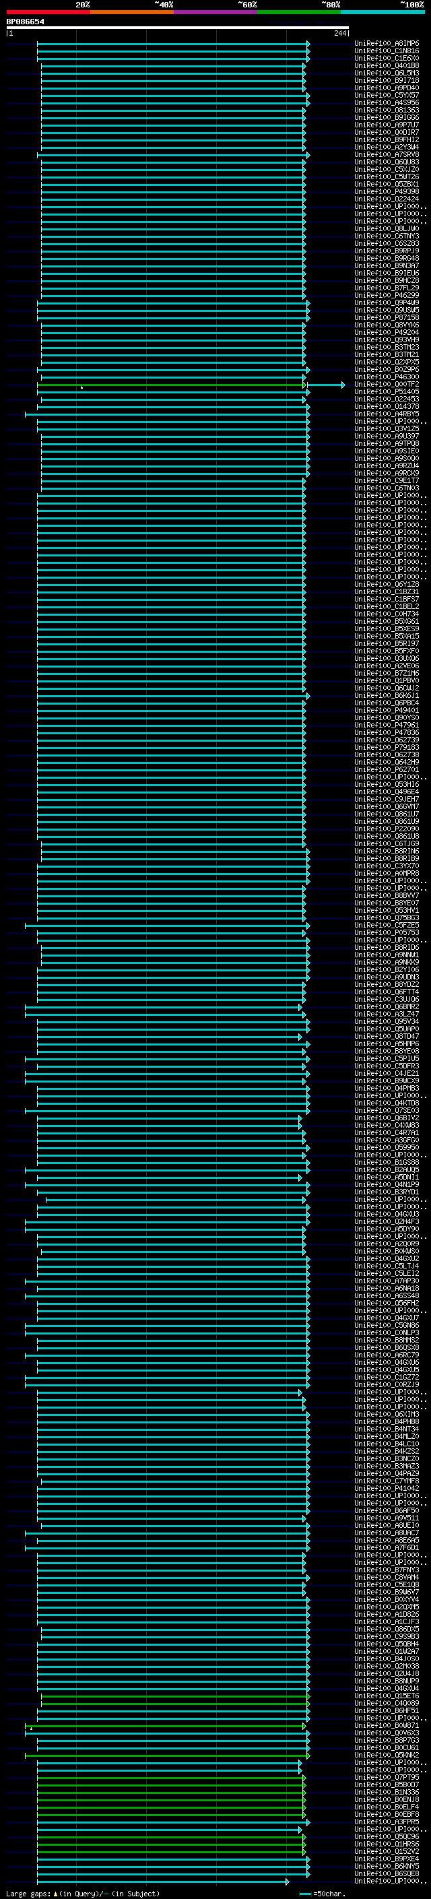Click cyan extension arrow of Q00TF2 hit

point(327,385)
